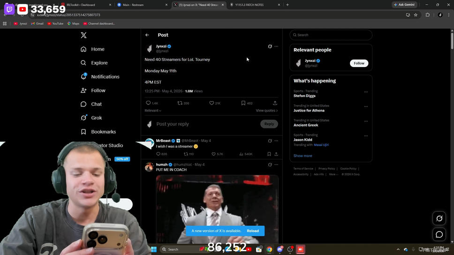This screenshot has height=255, width=454.
Task: Click the Chrome icon in the taskbar
Action: pos(269,249)
